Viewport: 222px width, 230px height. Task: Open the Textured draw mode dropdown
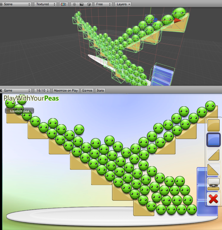click(45, 4)
